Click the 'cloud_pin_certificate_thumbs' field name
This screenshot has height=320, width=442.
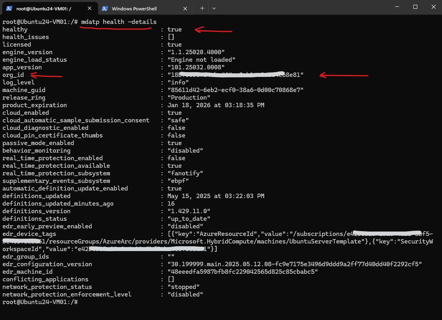click(x=53, y=135)
